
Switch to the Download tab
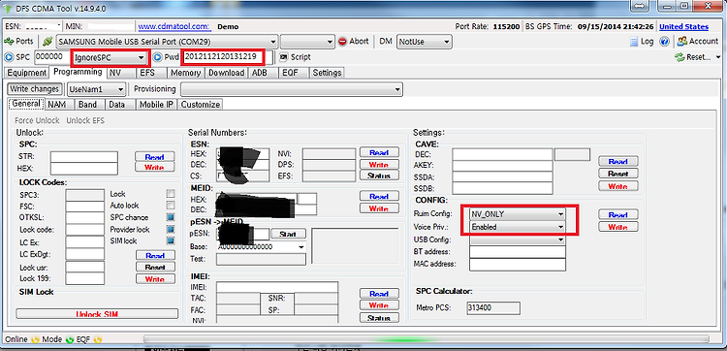(x=226, y=73)
